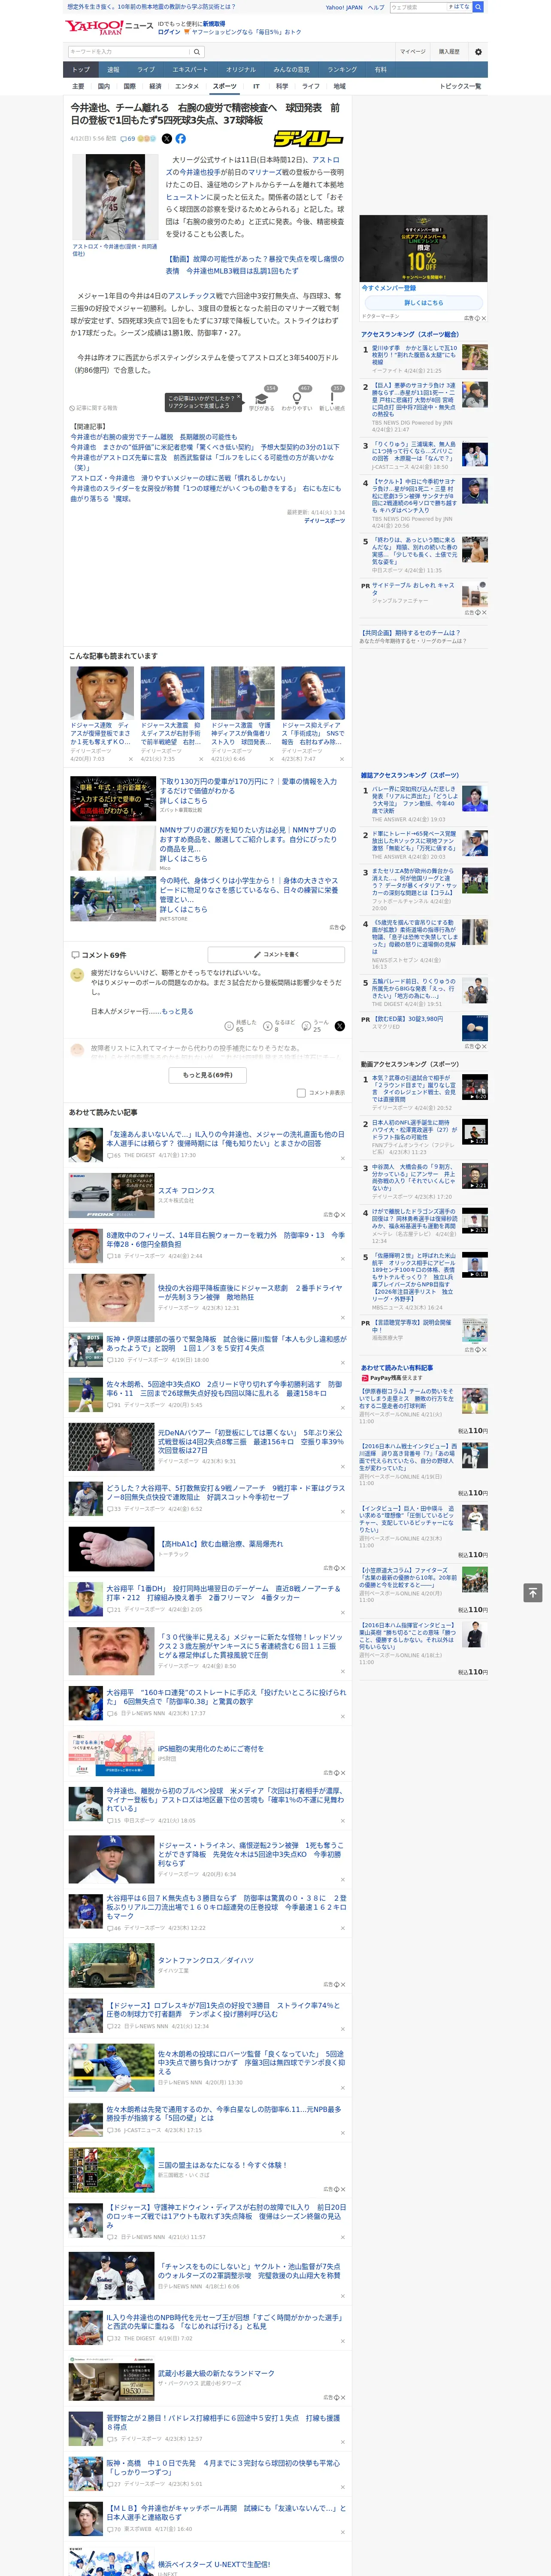Click the keyword search magnifier icon

tap(196, 52)
